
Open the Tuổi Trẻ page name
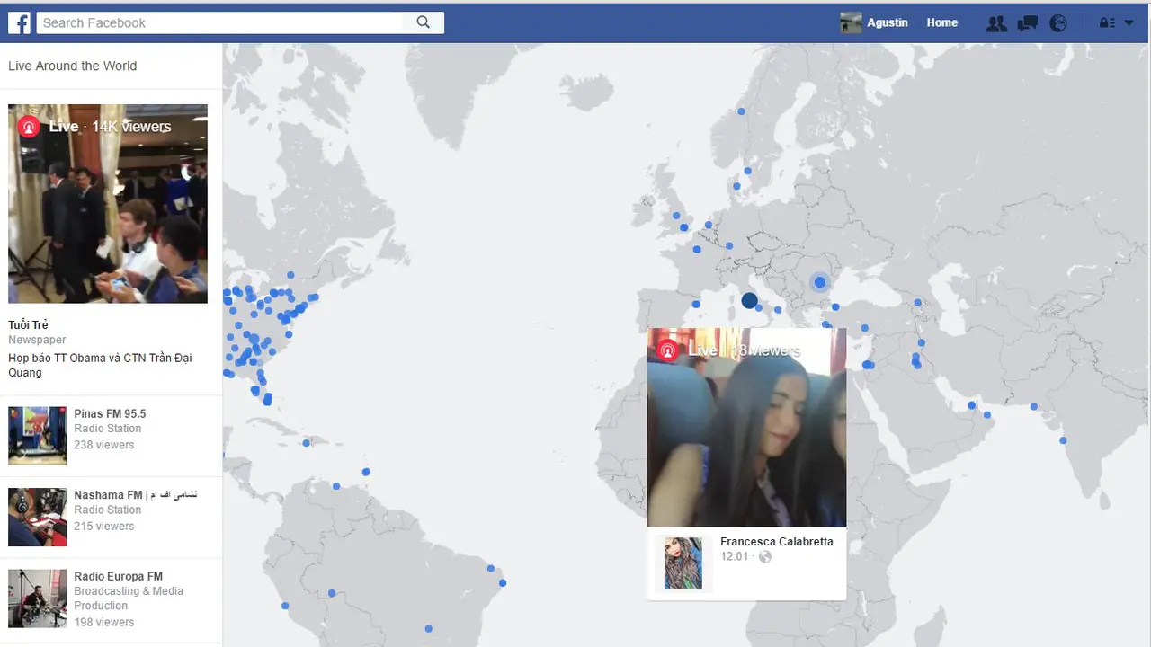28,324
